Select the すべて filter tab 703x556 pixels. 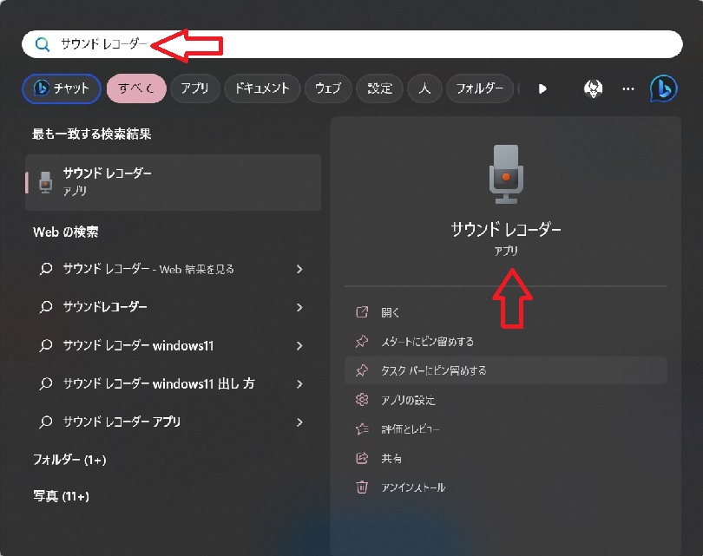click(136, 88)
